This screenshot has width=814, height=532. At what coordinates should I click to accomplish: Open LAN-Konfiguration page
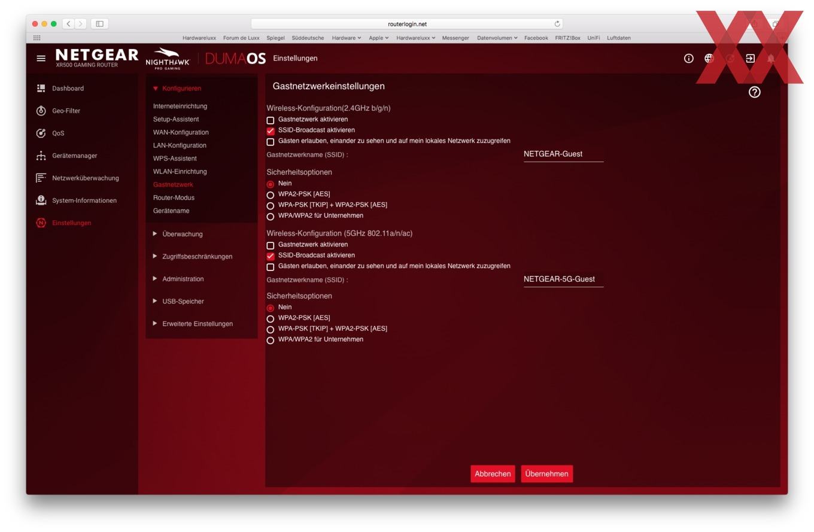pyautogui.click(x=180, y=145)
